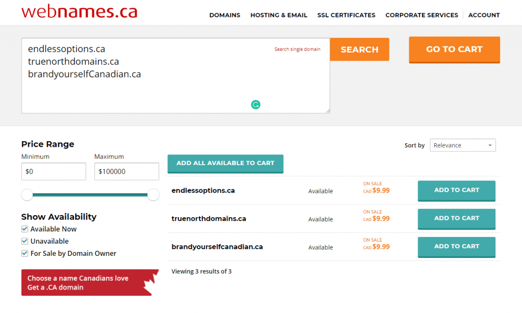Open the CORPORATE SERVICES menu
522x313 pixels.
pyautogui.click(x=422, y=15)
